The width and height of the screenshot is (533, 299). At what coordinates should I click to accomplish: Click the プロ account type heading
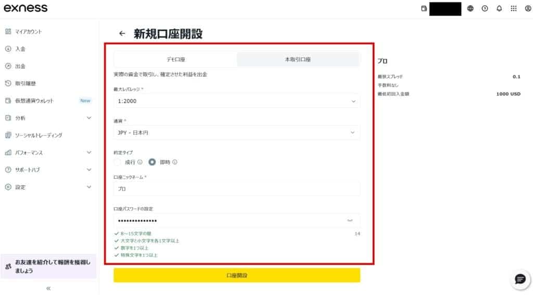(x=383, y=61)
